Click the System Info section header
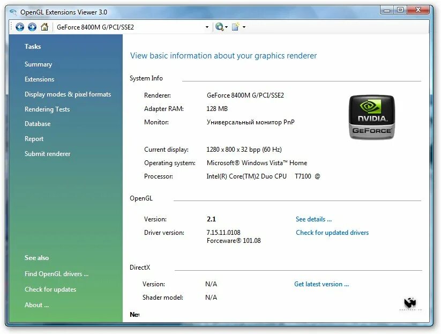Viewport: 441px width, 334px height. (x=146, y=78)
